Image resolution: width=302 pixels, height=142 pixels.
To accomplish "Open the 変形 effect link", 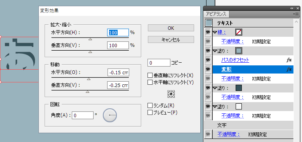I will [x=227, y=70].
